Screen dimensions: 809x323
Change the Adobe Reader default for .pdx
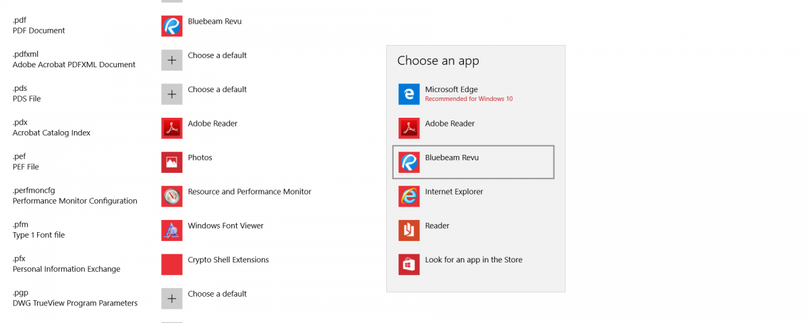(x=212, y=124)
